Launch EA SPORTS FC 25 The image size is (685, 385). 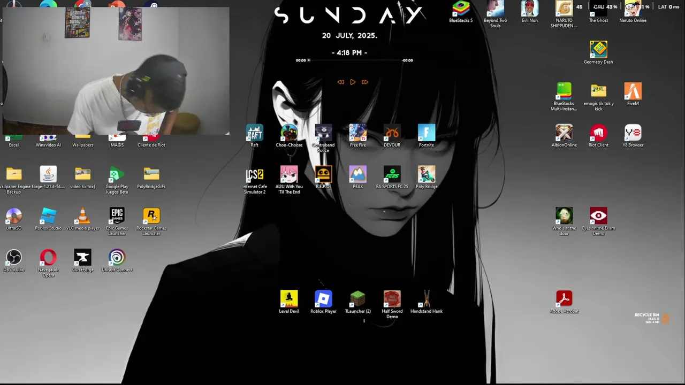pyautogui.click(x=392, y=176)
